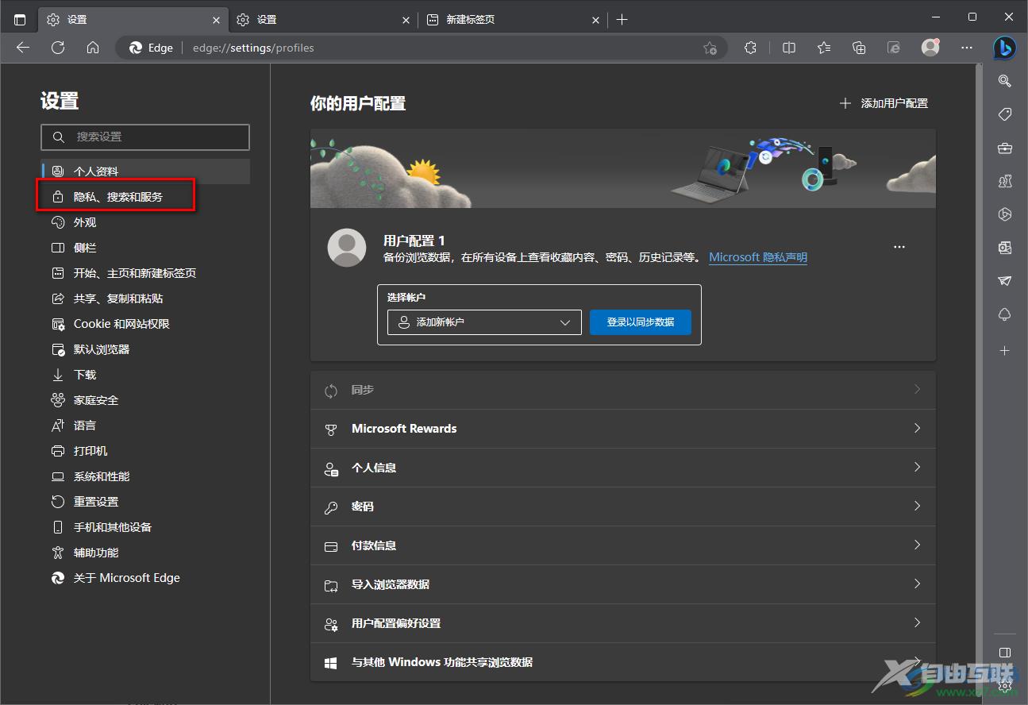1028x705 pixels.
Task: Click the back navigation arrow
Action: tap(23, 48)
